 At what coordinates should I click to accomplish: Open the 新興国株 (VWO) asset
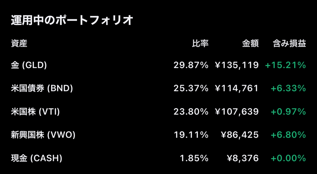click(43, 135)
